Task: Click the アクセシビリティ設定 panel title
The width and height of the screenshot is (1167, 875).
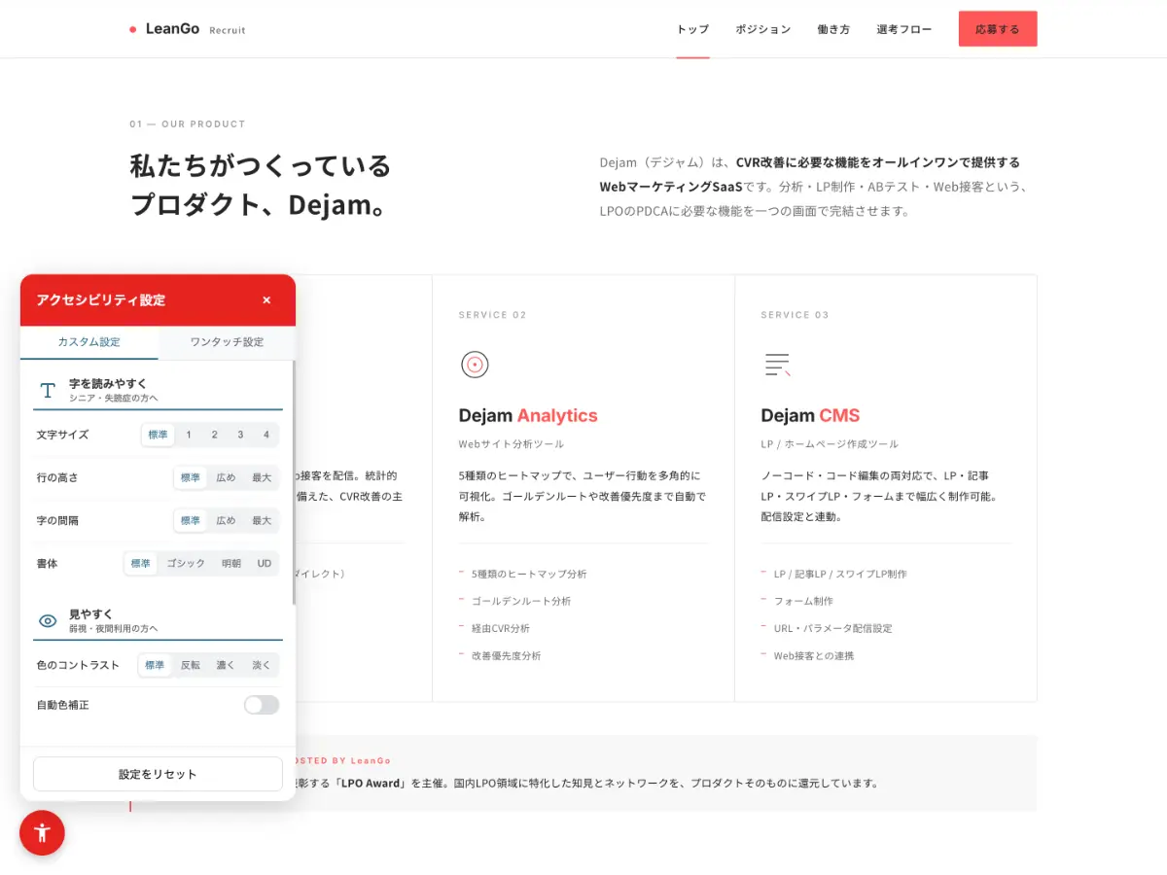Action: (x=101, y=300)
